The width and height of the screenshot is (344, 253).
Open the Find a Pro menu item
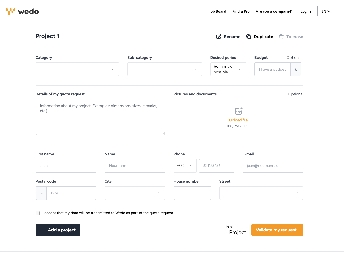[x=241, y=11]
